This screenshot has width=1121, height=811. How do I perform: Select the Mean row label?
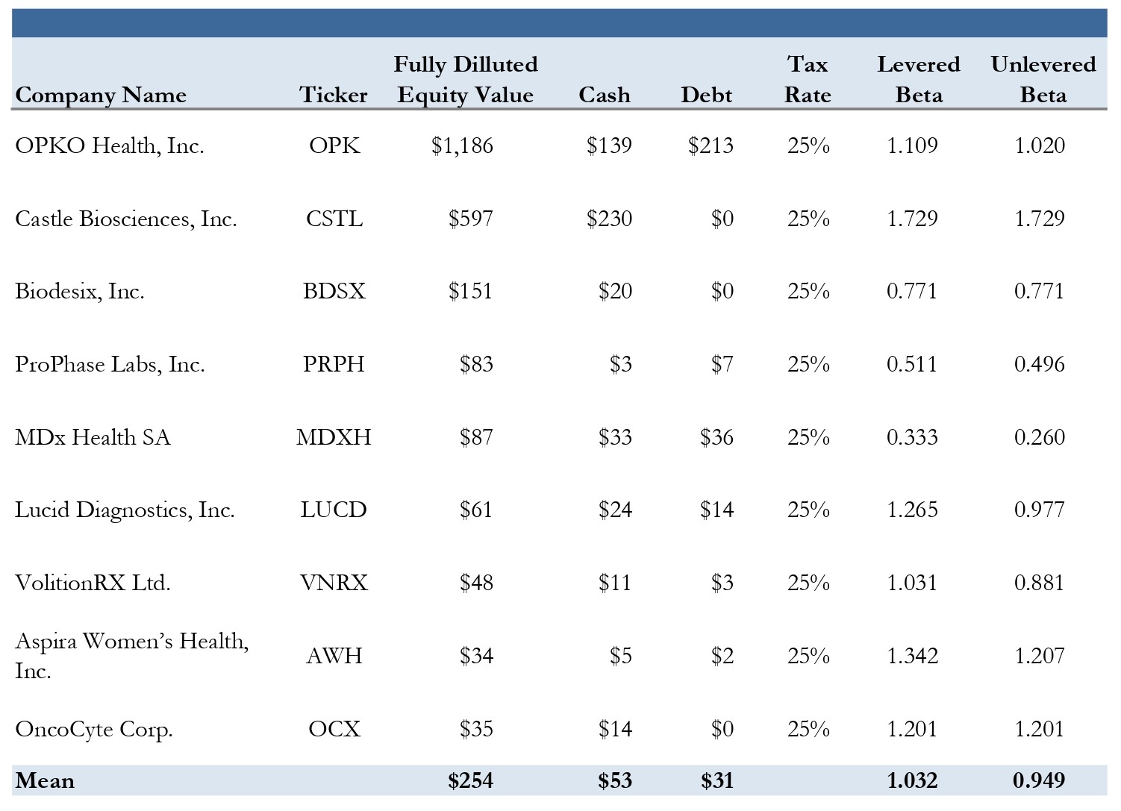(x=45, y=781)
